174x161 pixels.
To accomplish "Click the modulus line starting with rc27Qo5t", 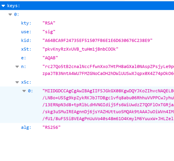I will click(108, 67).
